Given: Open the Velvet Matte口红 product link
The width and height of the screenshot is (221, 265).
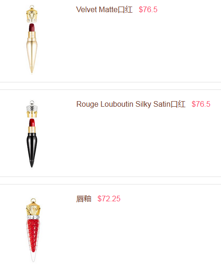Looking at the screenshot, I should tap(104, 10).
